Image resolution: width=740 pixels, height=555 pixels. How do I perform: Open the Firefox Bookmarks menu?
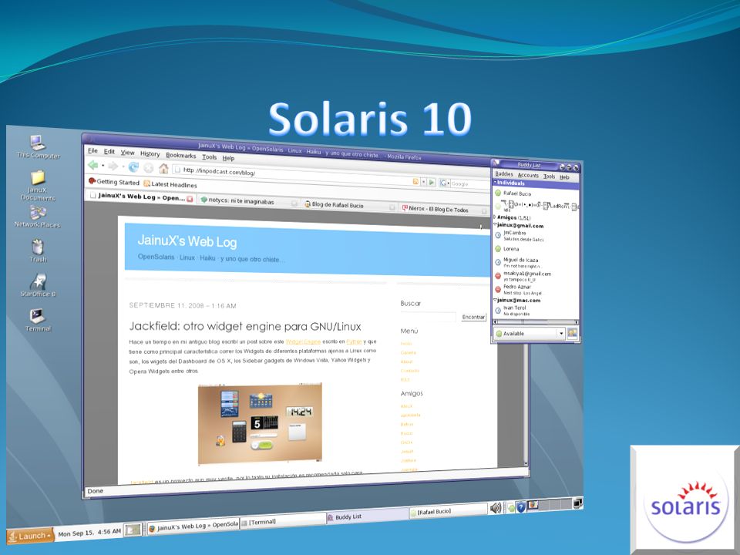pyautogui.click(x=180, y=155)
